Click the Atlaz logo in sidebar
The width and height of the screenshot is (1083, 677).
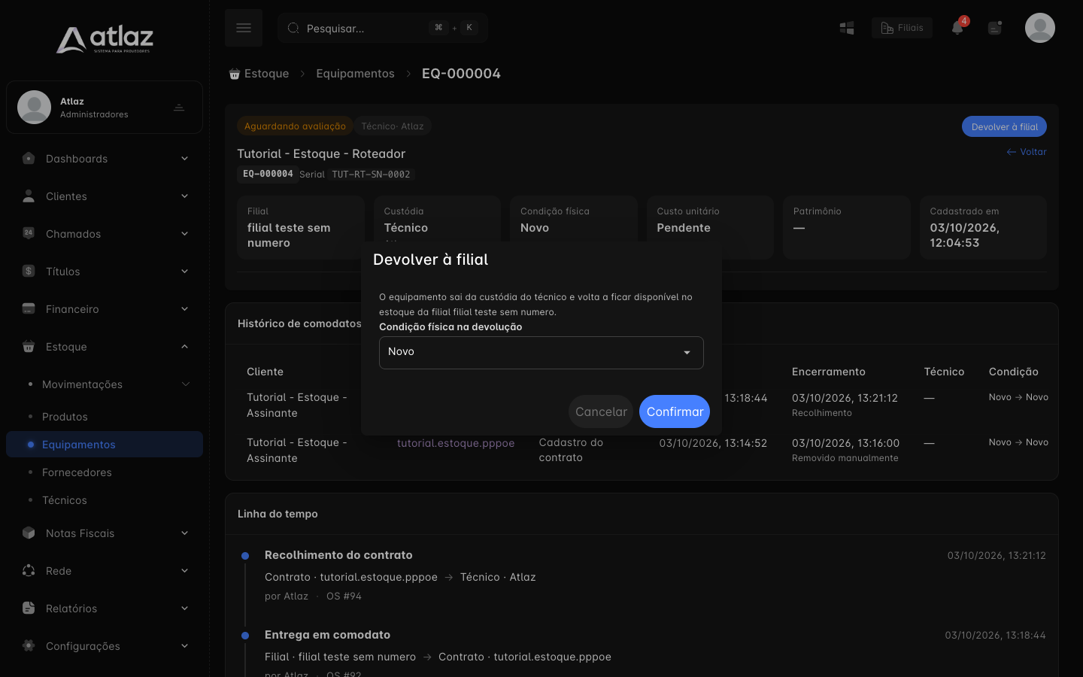(105, 39)
